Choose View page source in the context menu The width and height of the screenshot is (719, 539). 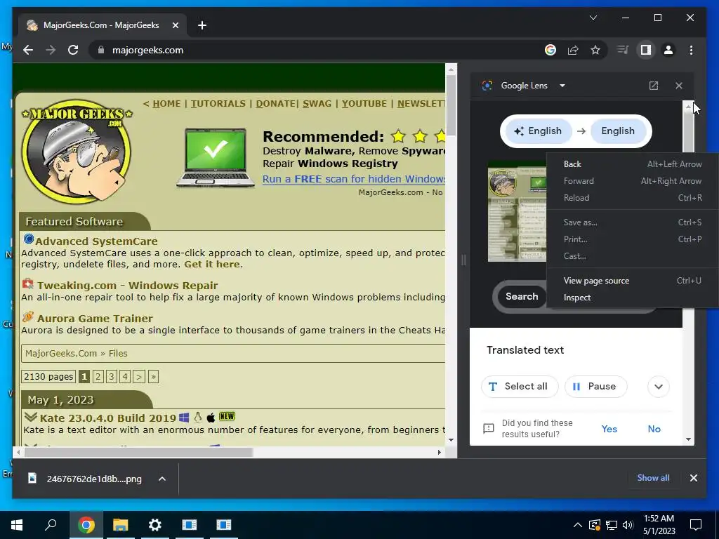tap(633, 281)
